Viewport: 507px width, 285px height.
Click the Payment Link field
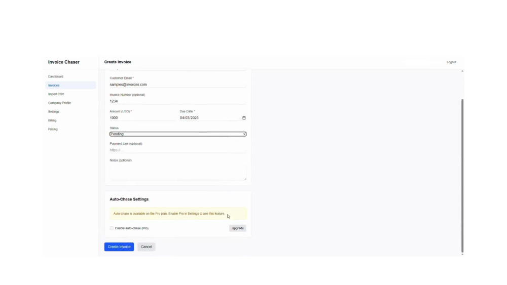[x=177, y=150]
